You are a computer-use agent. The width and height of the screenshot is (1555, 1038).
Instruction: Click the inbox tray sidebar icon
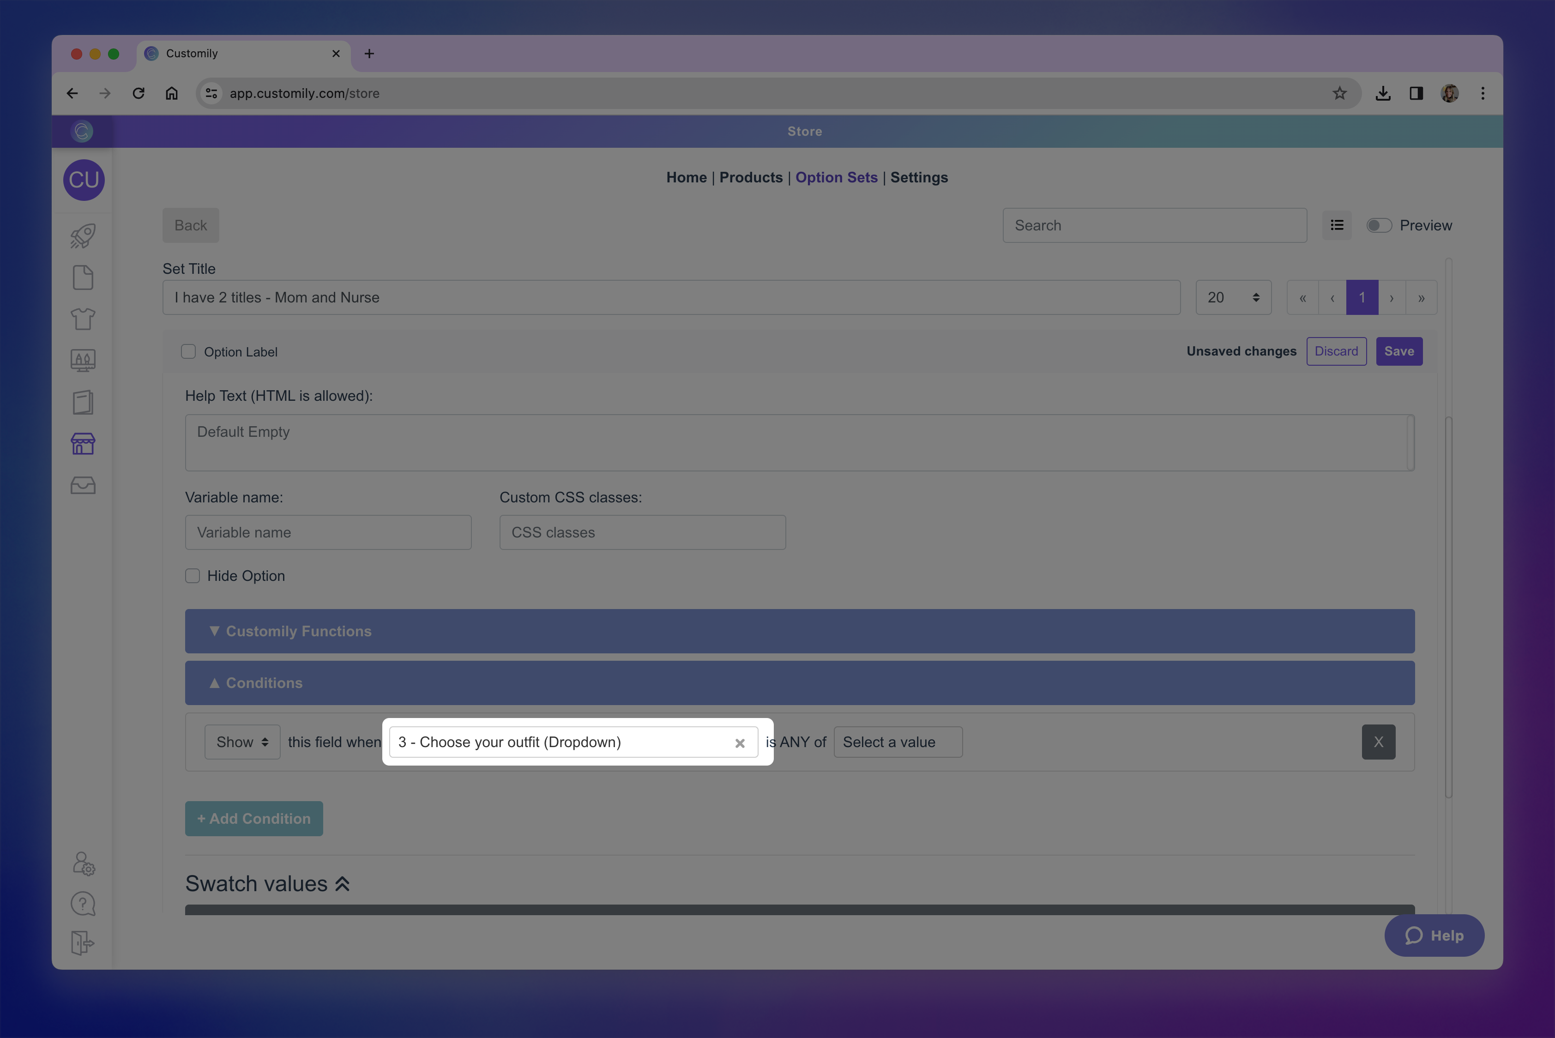(x=83, y=485)
